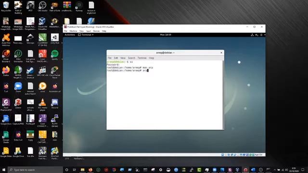Open the Driver Booster 6 shortcut

coord(6,56)
